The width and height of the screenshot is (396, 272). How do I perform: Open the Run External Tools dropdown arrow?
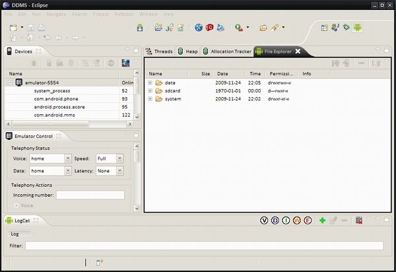point(247,27)
